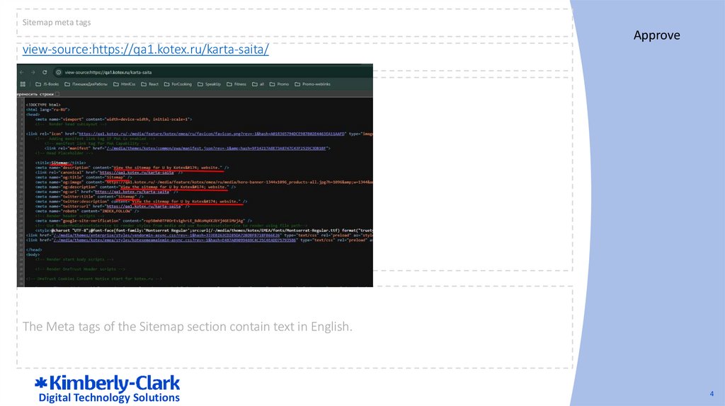Image resolution: width=725 pixels, height=406 pixels.
Task: Click the manifest.json href link in source
Action: click(x=216, y=149)
